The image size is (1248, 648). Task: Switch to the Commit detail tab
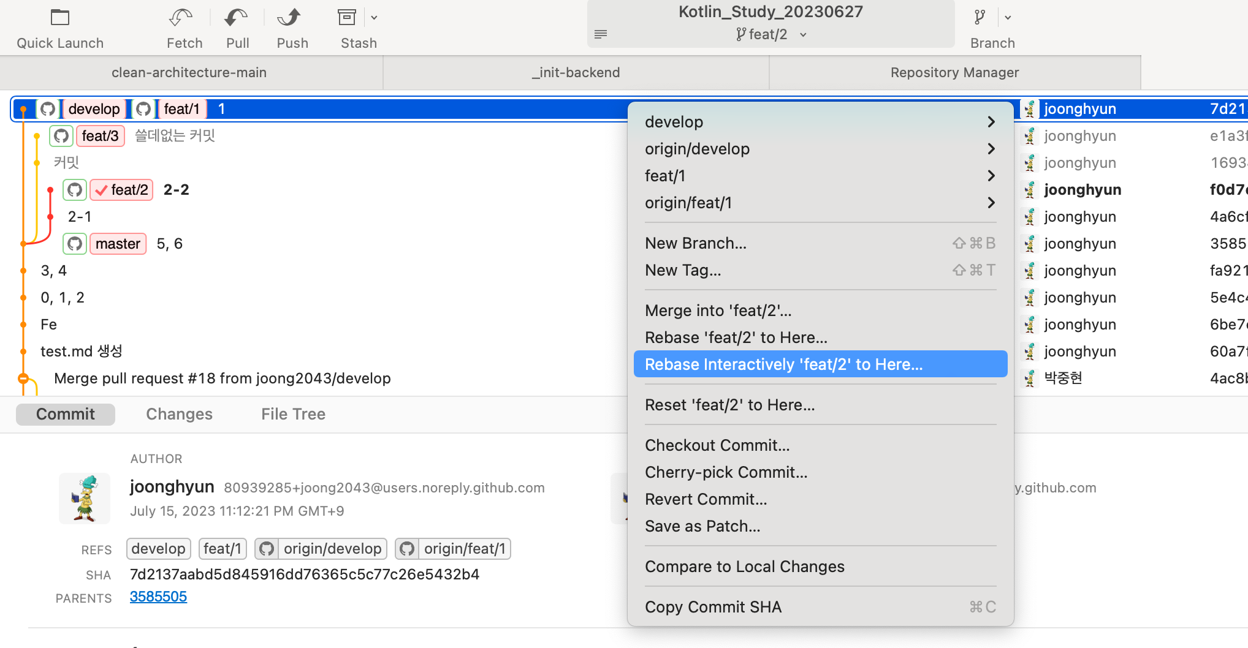(x=66, y=414)
